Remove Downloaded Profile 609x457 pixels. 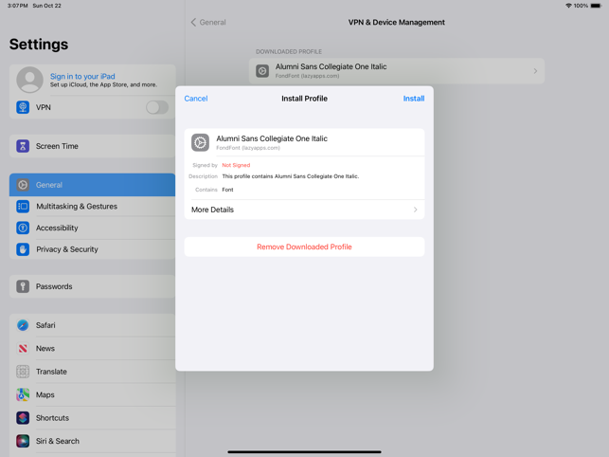(304, 247)
